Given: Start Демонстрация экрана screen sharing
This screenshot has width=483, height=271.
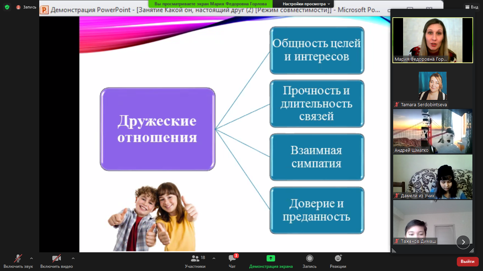Looking at the screenshot, I should click(x=271, y=261).
